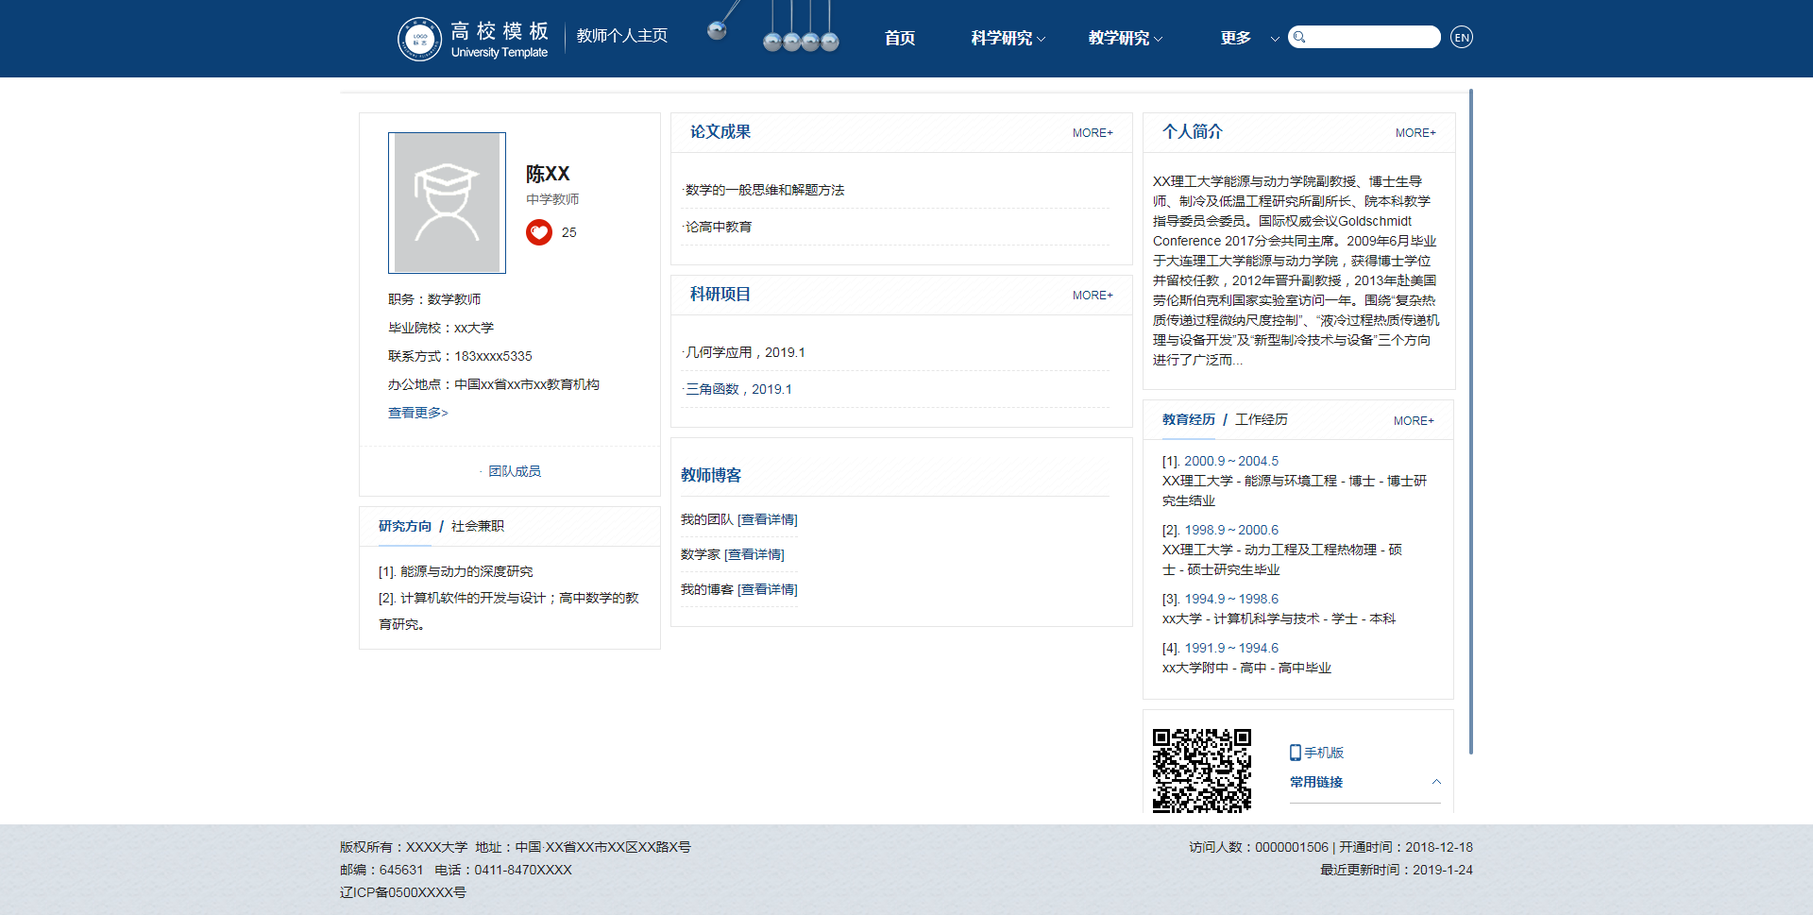Click MORE+ on the 论文成果 panel
1813x915 pixels.
pos(1092,132)
